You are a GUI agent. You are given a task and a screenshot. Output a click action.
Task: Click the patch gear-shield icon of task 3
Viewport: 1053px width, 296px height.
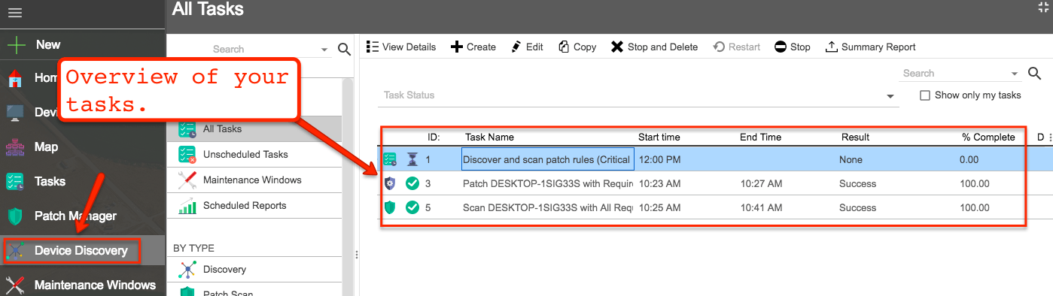point(390,183)
